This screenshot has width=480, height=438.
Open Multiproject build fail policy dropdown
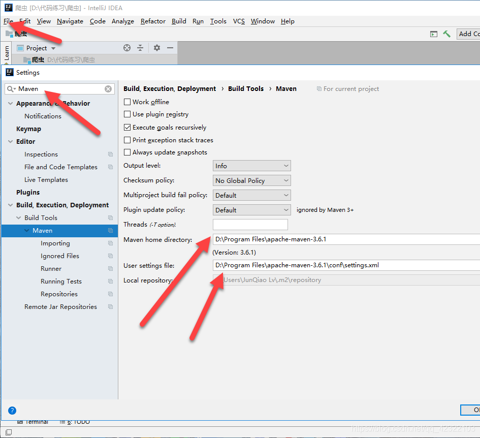pyautogui.click(x=251, y=195)
